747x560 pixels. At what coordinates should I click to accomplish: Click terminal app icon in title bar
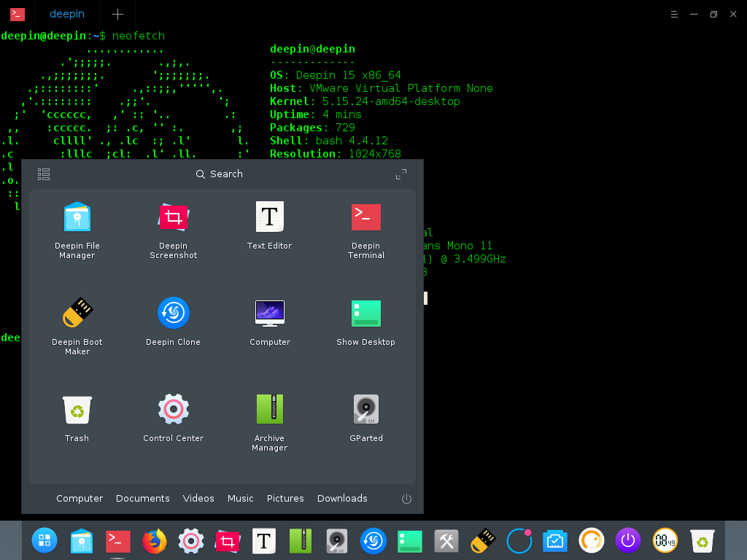(x=18, y=15)
